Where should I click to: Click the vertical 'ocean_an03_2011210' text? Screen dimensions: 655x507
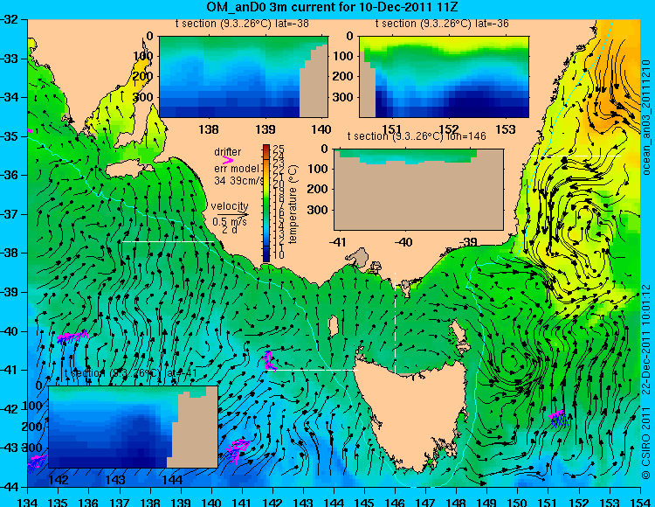click(645, 117)
